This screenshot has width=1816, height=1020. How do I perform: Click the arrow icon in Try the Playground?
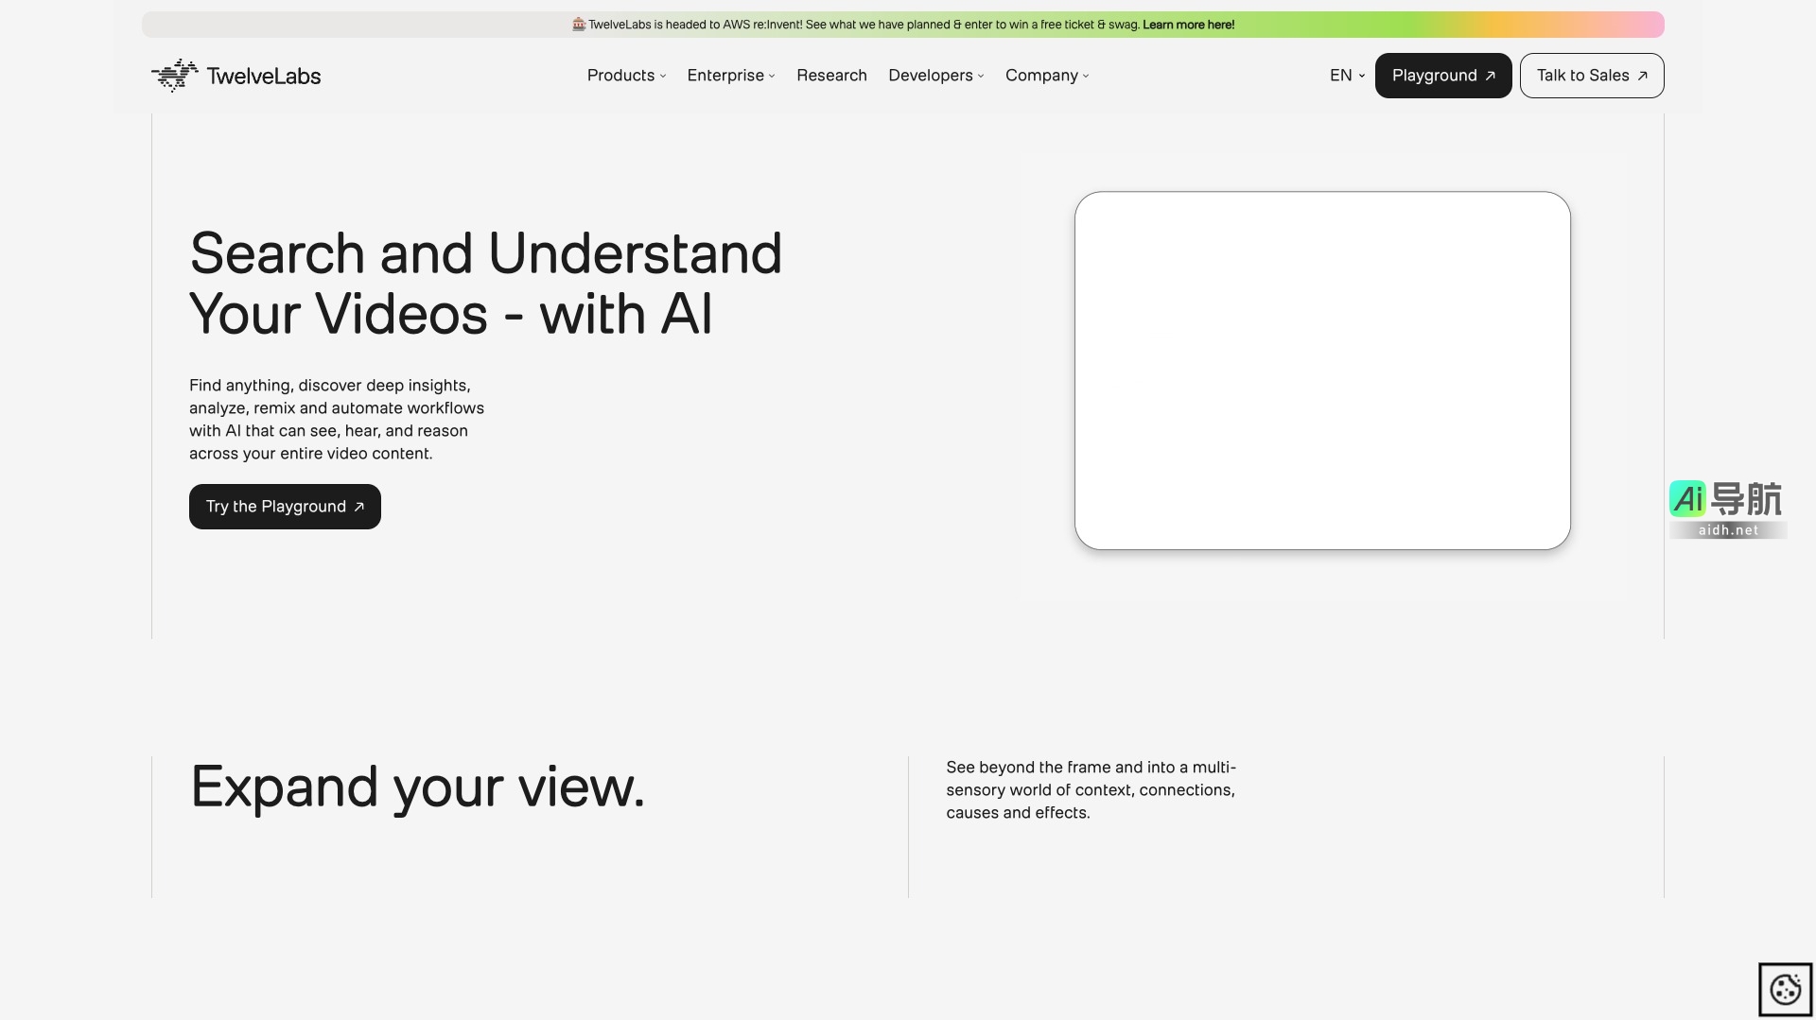pyautogui.click(x=359, y=508)
